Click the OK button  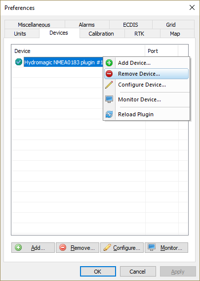pos(98,272)
